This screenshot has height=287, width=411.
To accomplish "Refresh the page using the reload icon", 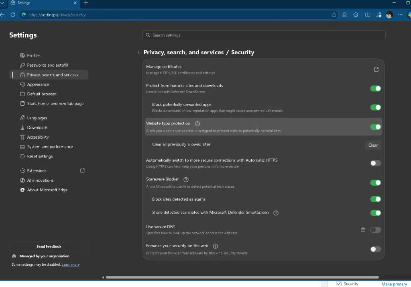I will pyautogui.click(x=13, y=15).
